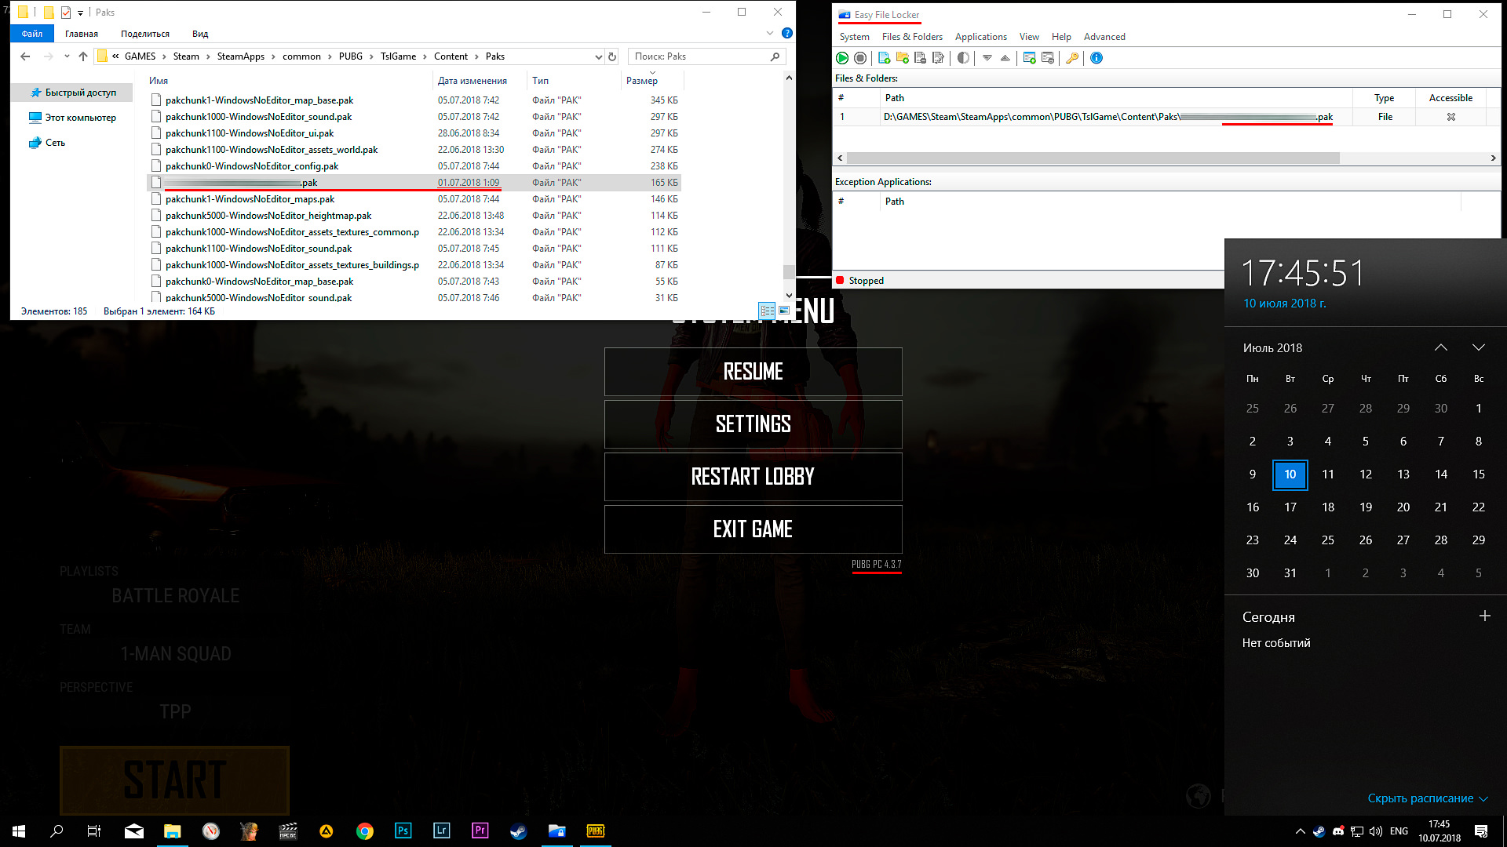The image size is (1507, 847).
Task: Click the Delete entry toolbar icon
Action: [x=920, y=58]
